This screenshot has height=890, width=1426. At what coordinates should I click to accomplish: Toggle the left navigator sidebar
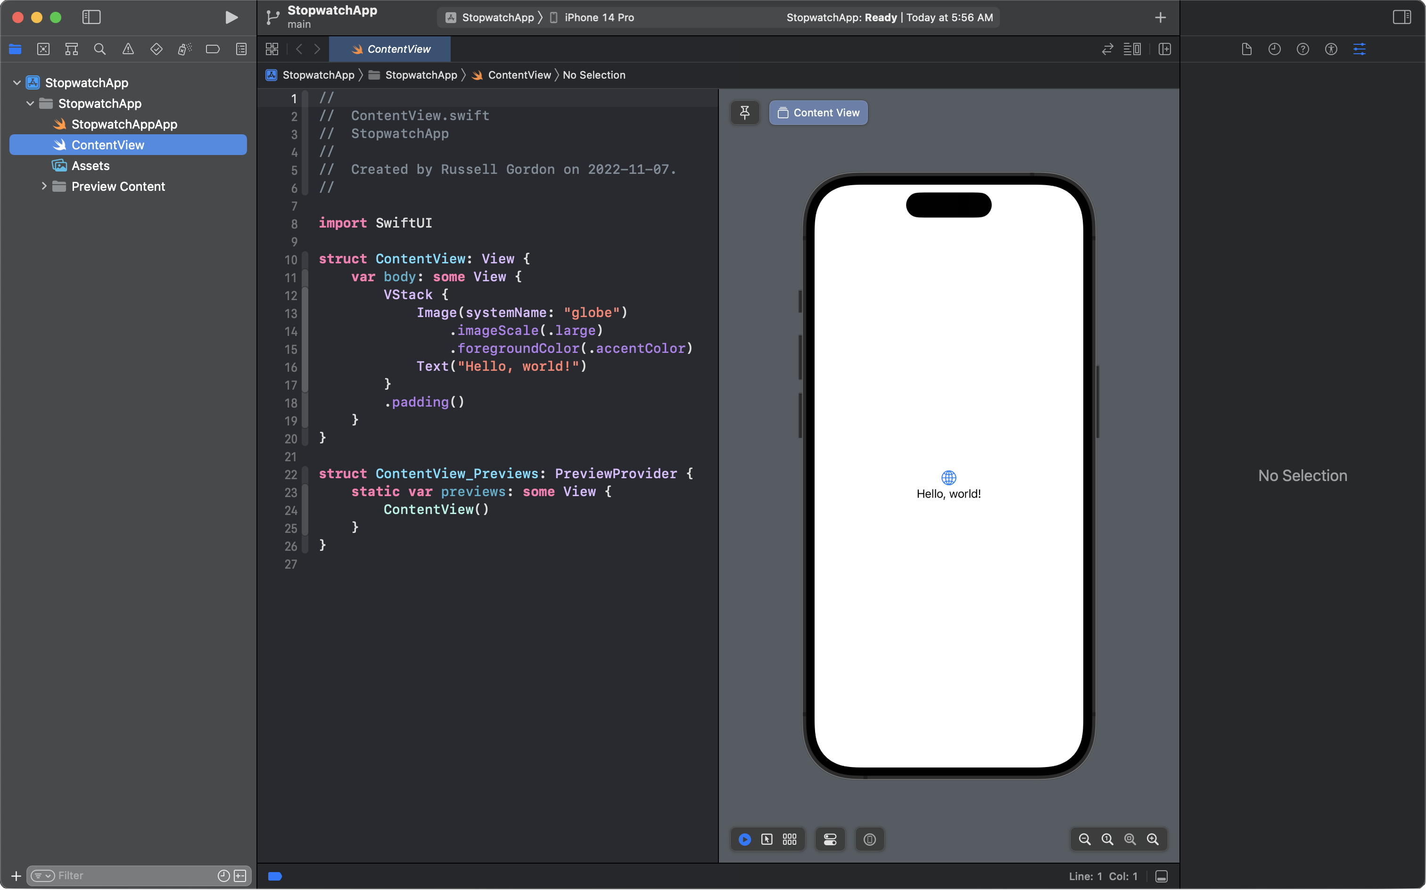(91, 17)
